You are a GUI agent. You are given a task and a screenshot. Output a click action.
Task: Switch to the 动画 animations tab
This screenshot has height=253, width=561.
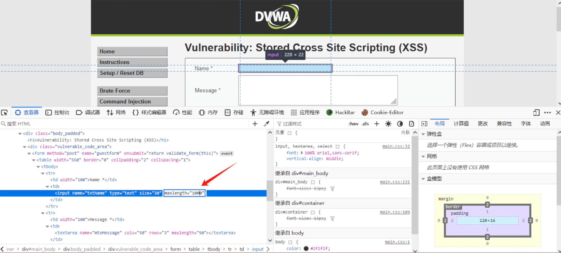pos(545,124)
